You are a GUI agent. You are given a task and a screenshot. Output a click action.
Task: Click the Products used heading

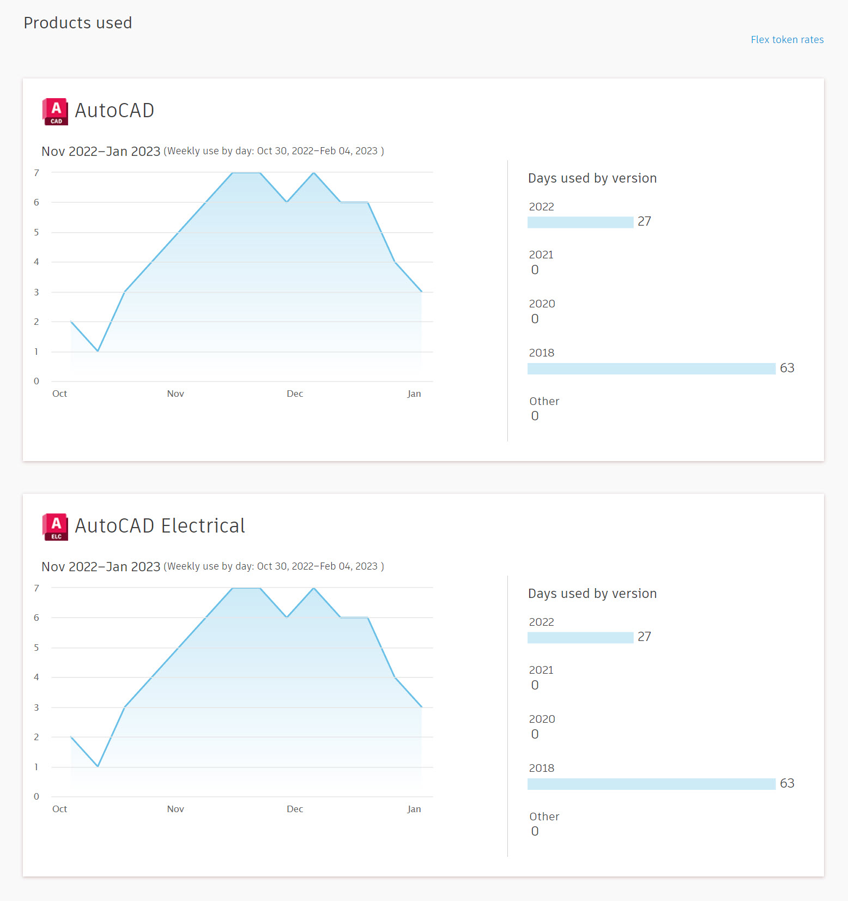(78, 23)
